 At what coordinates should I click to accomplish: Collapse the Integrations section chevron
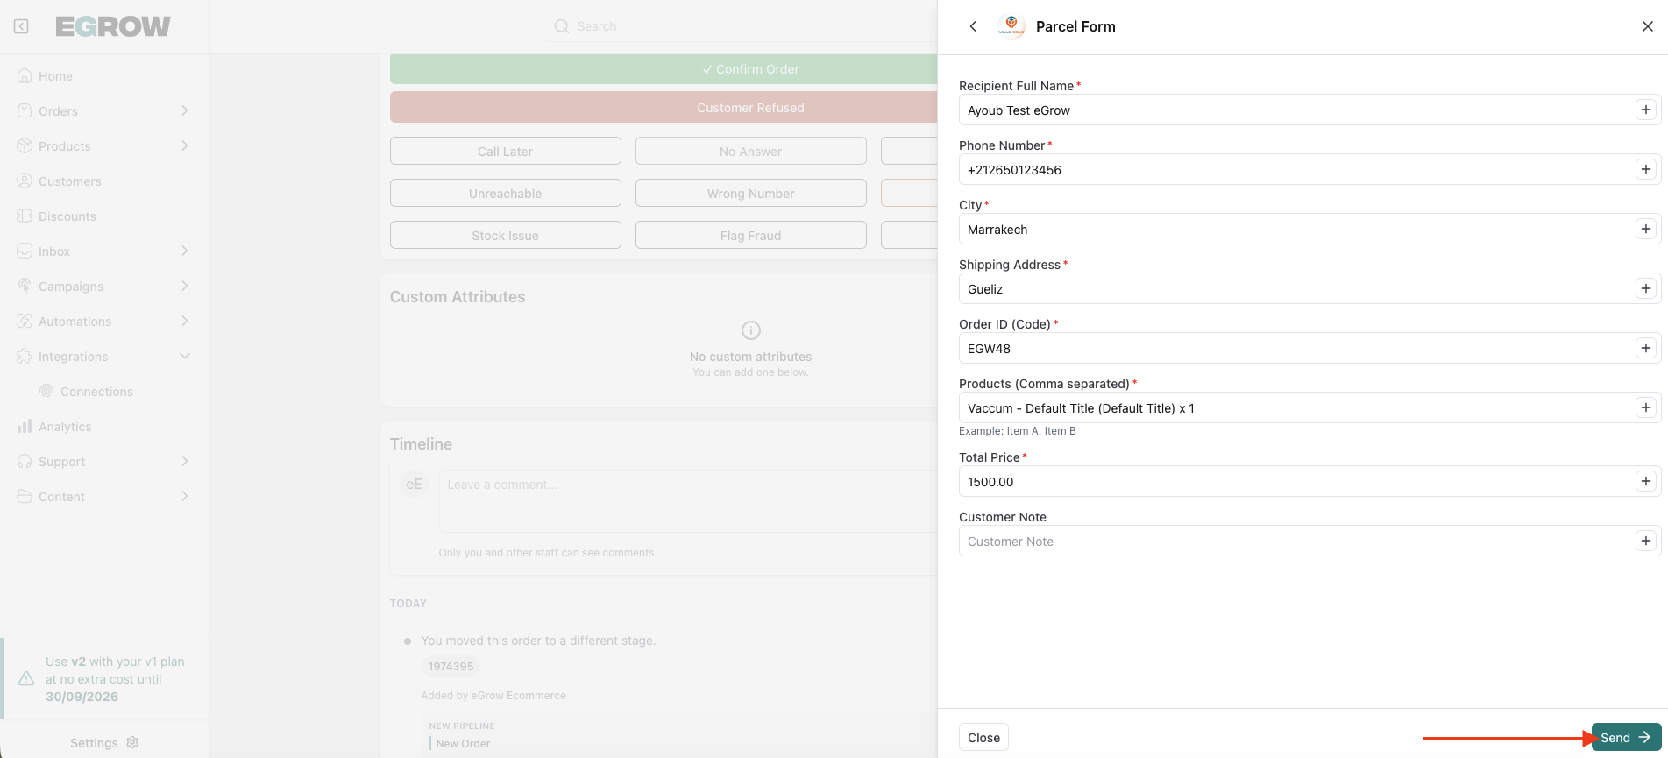coord(185,356)
